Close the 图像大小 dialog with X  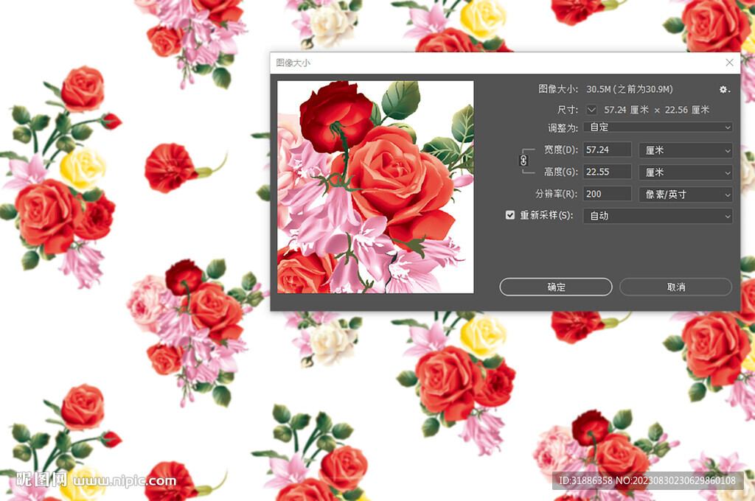(729, 62)
